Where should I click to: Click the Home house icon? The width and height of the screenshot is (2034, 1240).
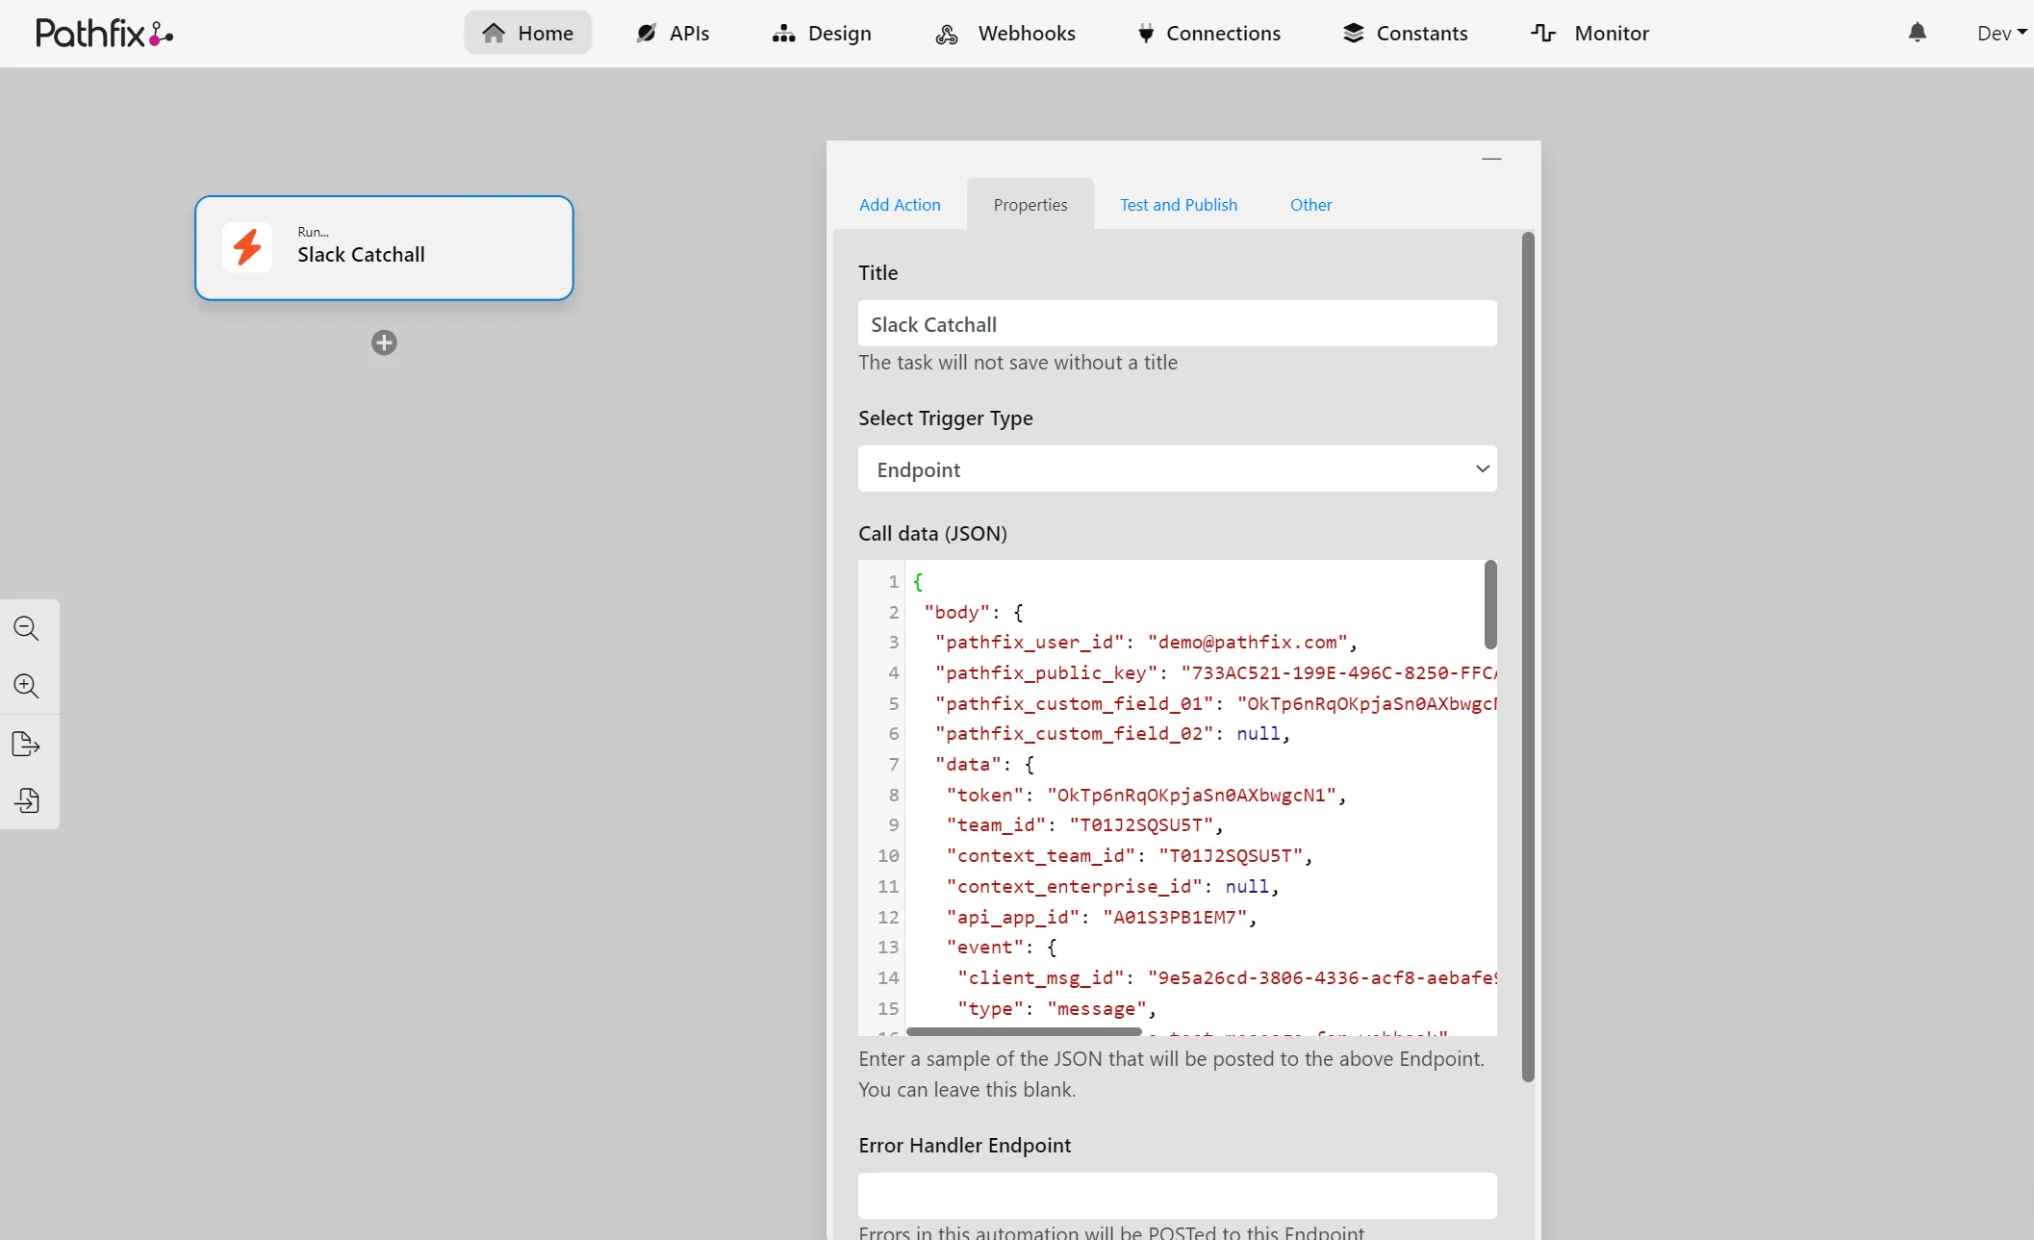point(494,33)
